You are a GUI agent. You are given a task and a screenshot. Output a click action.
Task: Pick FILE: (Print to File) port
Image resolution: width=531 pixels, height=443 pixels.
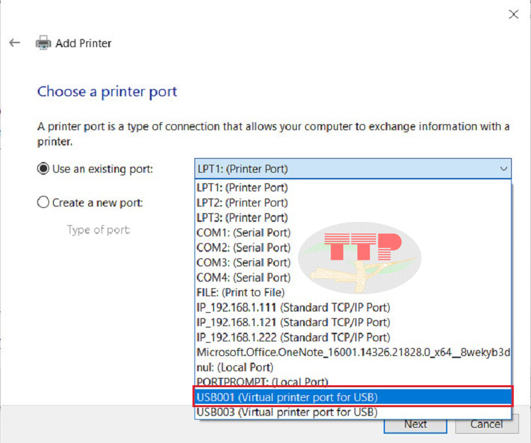(x=353, y=292)
